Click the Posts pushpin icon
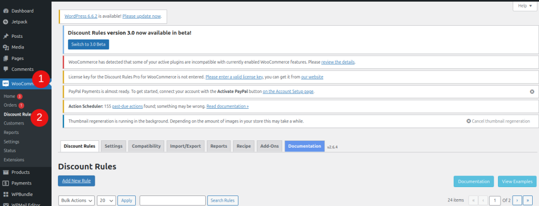This screenshot has height=206, width=539. tap(5, 36)
